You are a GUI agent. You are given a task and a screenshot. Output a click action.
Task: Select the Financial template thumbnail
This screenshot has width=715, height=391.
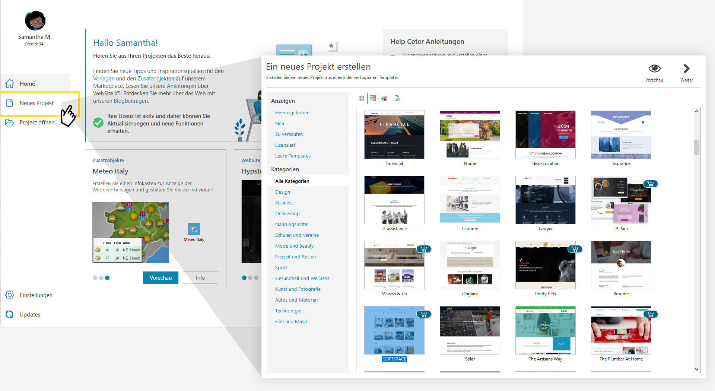tap(394, 135)
